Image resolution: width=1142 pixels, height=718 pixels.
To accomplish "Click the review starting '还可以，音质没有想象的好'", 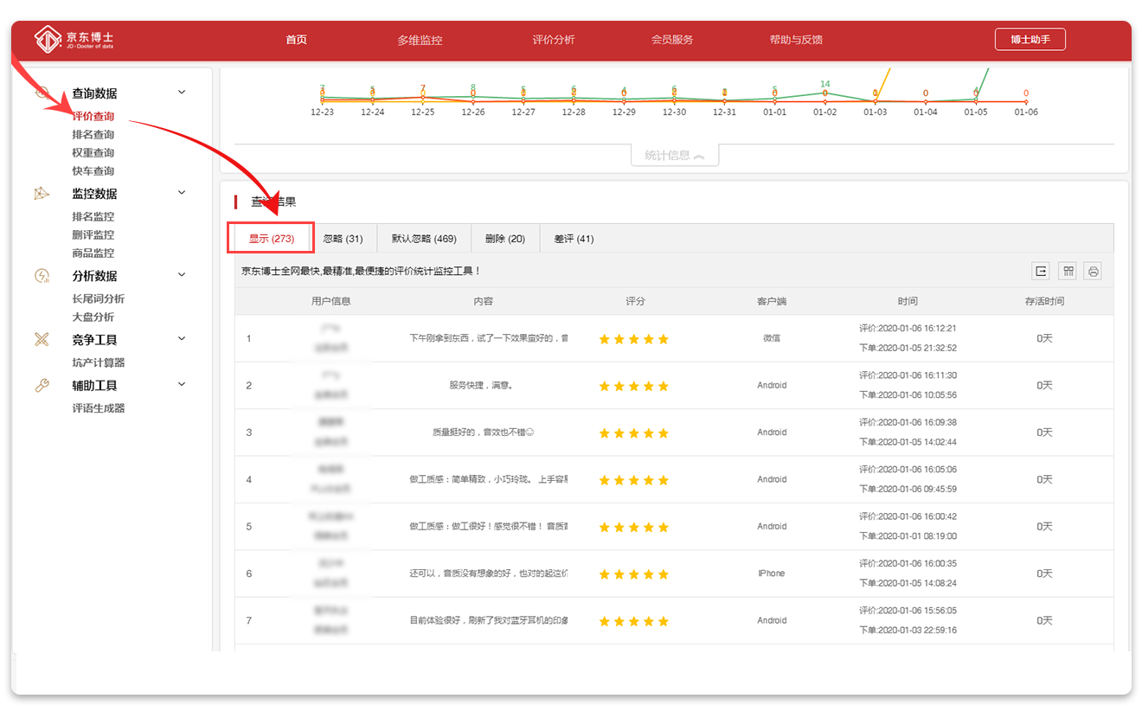I will [x=489, y=574].
